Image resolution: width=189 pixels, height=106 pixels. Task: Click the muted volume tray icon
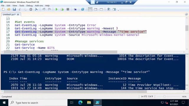point(167,103)
